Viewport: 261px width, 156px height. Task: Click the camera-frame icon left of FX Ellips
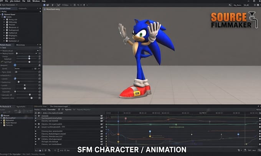coord(59,5)
